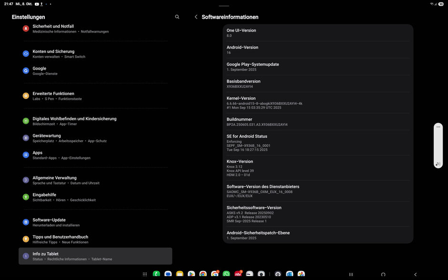The width and height of the screenshot is (448, 280).
Task: Open the Play Store taskbar icon
Action: [x=191, y=274]
